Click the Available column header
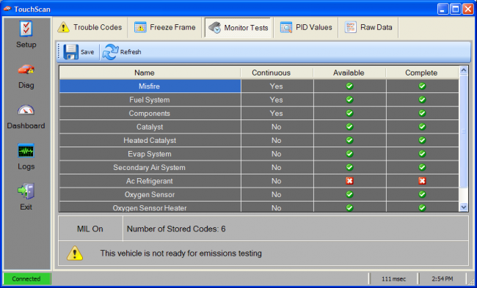The image size is (477, 288). tap(349, 73)
